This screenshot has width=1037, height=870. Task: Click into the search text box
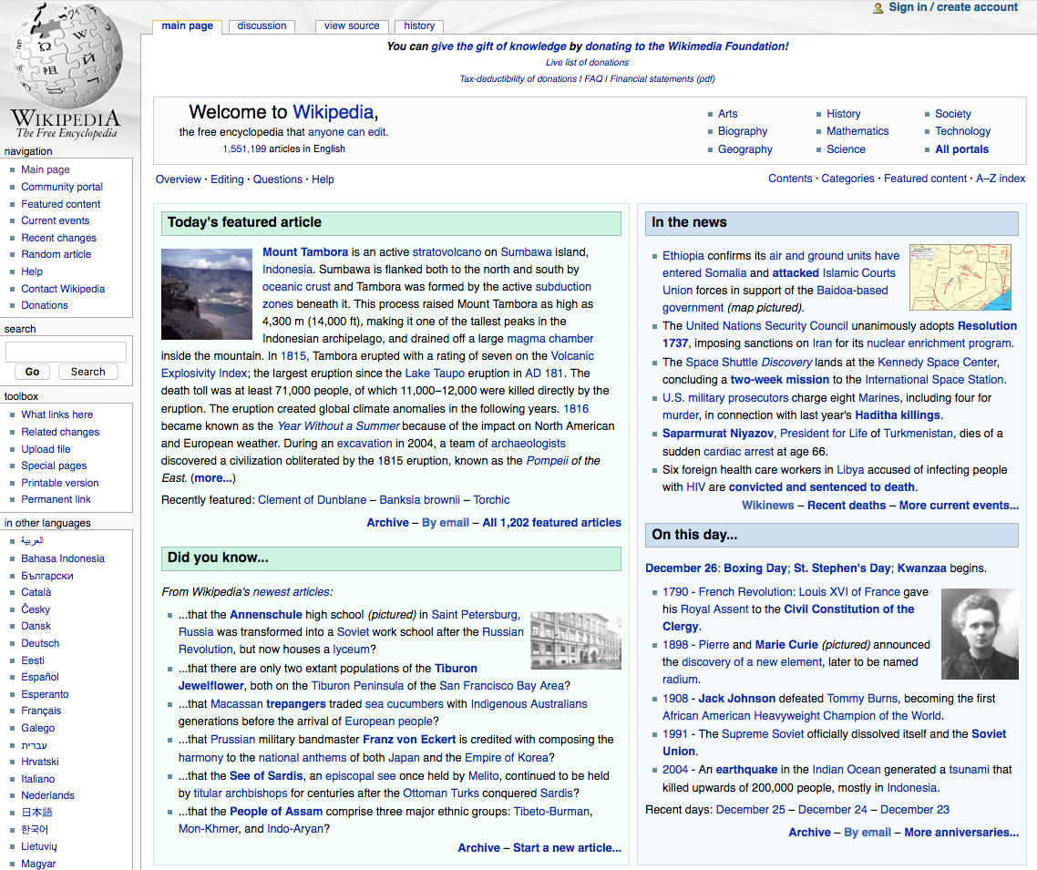point(66,352)
